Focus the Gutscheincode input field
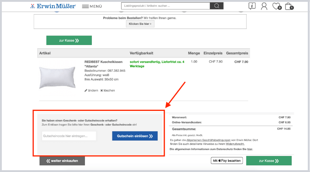 69,136
